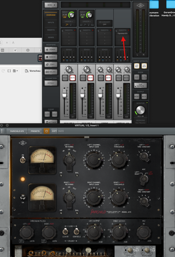
Task: Click the LEFT-LAT TIME CONSTANT knob
Action: click(144, 157)
